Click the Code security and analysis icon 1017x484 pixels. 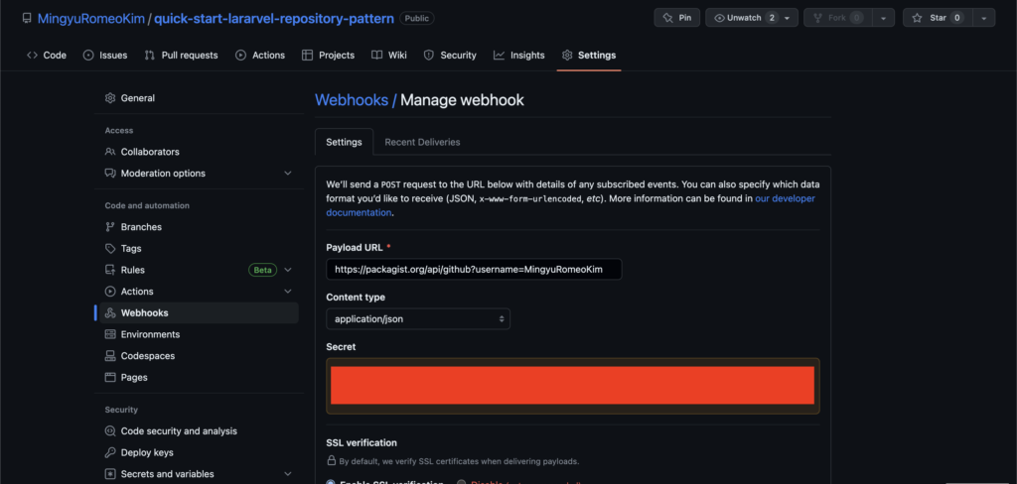click(x=110, y=430)
